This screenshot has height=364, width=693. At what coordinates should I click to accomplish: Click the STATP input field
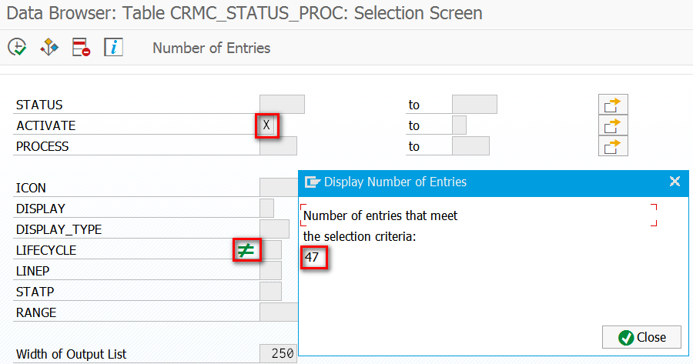(270, 291)
